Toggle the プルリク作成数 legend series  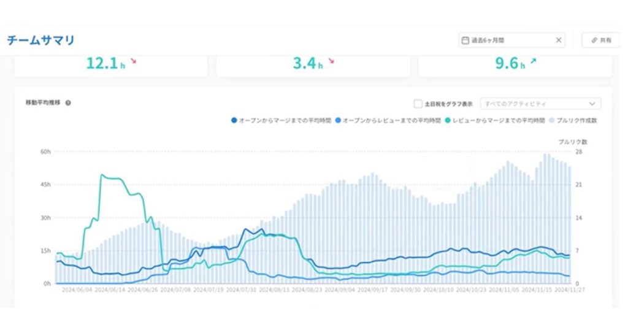tap(573, 120)
